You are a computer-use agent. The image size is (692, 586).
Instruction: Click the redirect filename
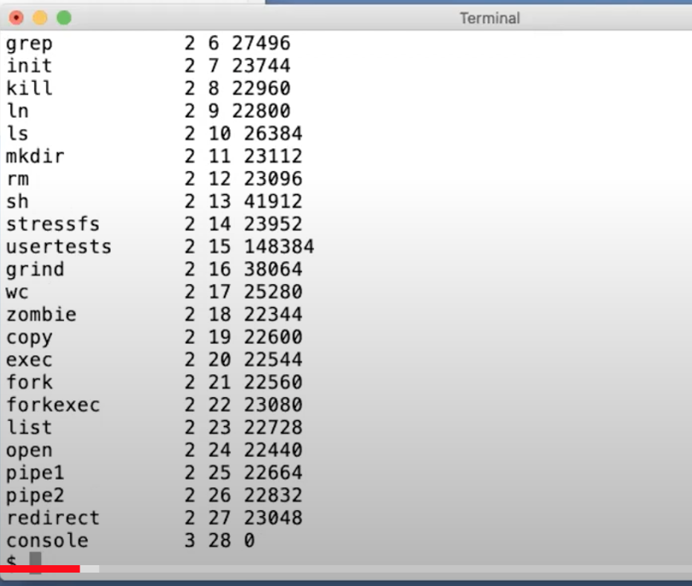tap(53, 518)
